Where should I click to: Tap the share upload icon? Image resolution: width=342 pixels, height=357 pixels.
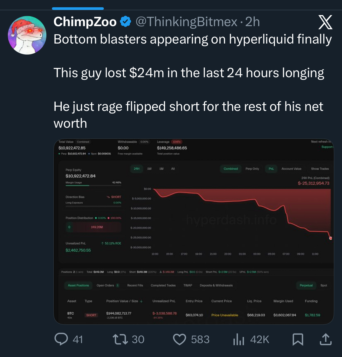325,339
